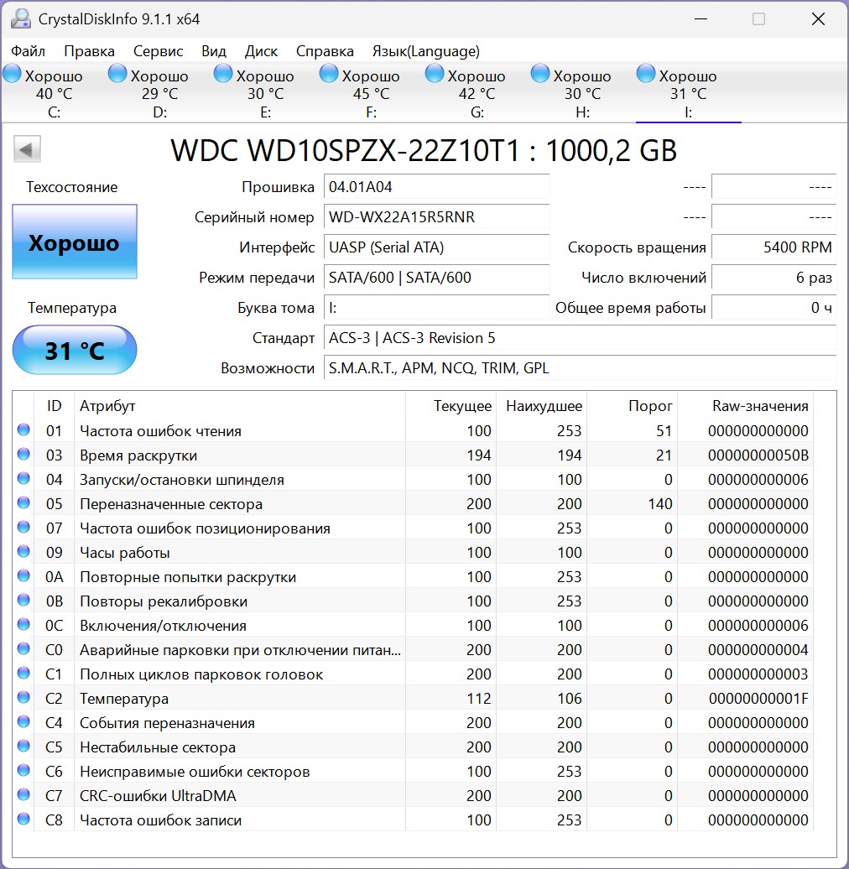Viewport: 849px width, 869px height.
Task: Click the Raw-значения column header
Action: pyautogui.click(x=745, y=406)
